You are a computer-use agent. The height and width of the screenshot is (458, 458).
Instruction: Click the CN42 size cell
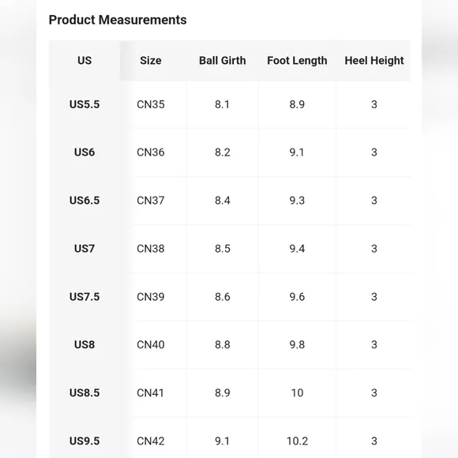(150, 441)
